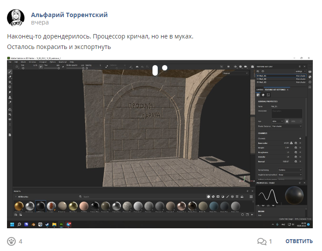Open the camera options dropdown in toolbar
The image size is (322, 251).
pyautogui.click(x=246, y=66)
